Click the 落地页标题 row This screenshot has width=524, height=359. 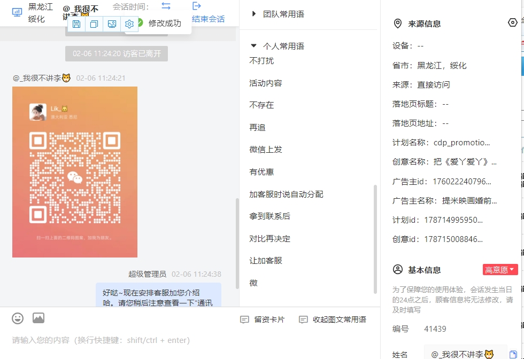420,104
